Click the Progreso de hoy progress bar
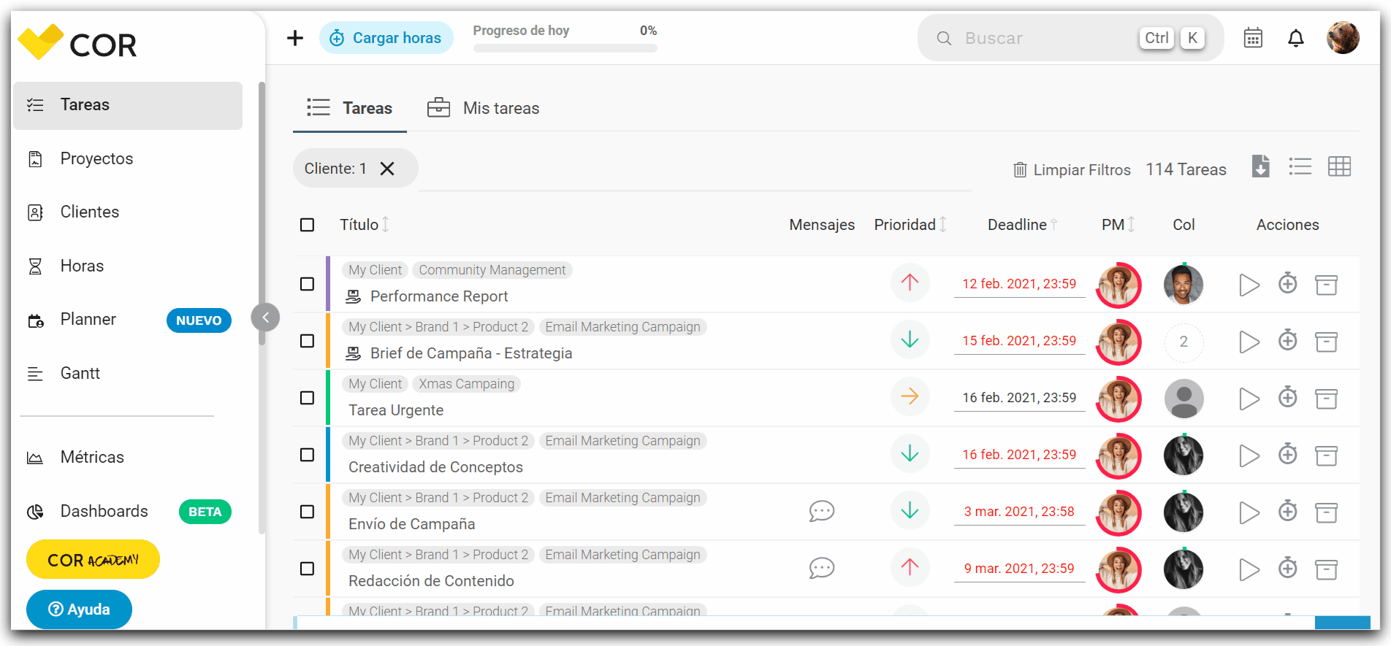1391x646 pixels. point(565,48)
